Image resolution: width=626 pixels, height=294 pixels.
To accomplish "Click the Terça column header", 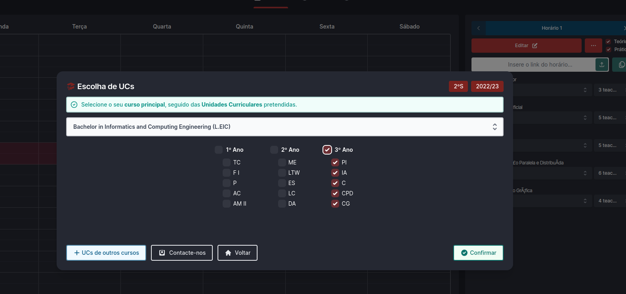I will (79, 27).
